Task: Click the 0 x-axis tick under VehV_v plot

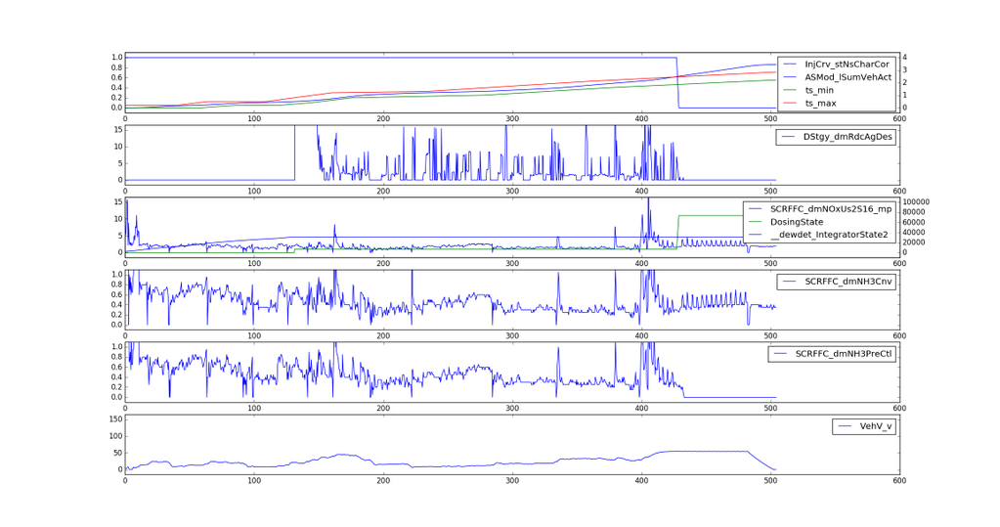Action: [125, 481]
